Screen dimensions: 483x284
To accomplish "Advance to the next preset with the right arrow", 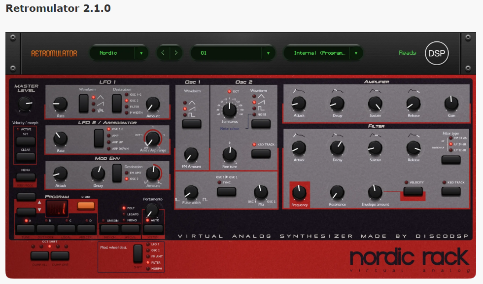I will click(176, 53).
